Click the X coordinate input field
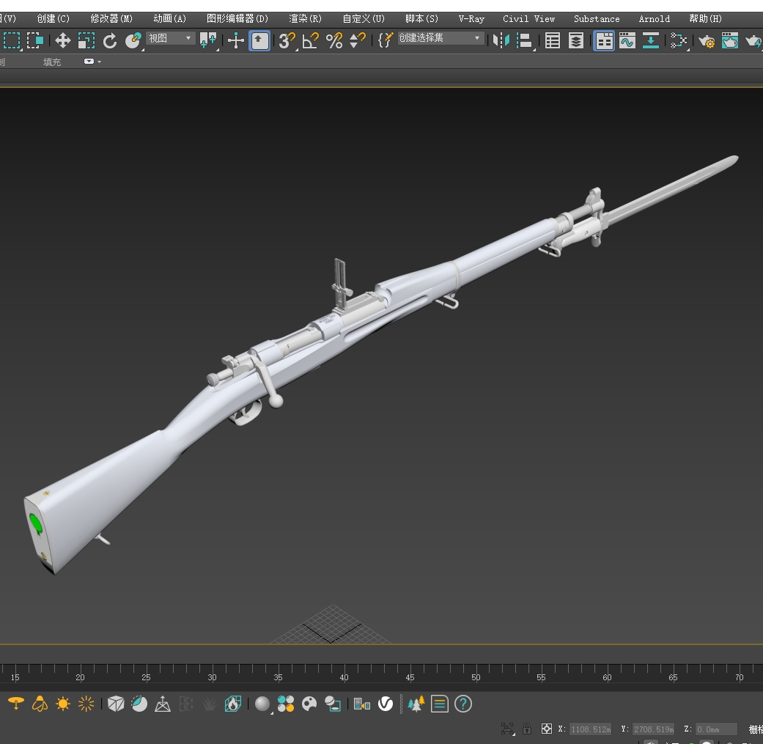Image resolution: width=763 pixels, height=744 pixels. tap(590, 729)
